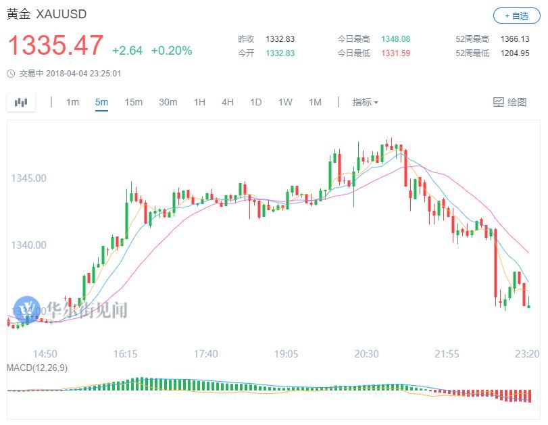Select the 4H timeframe
Screen dimensions: 548x425
tap(227, 102)
